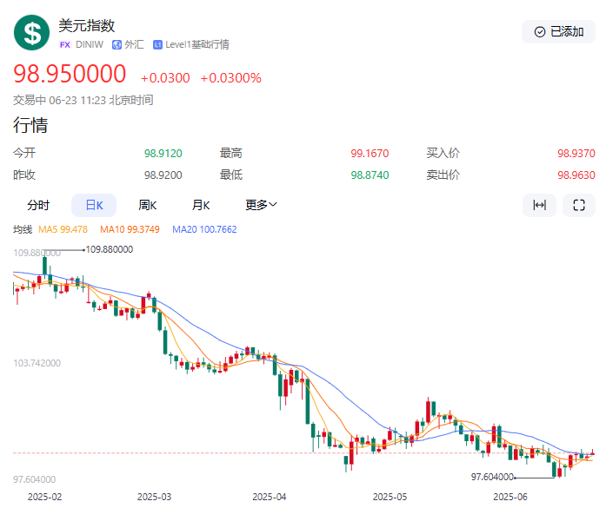Toggle the 已添加 watchlist button
This screenshot has width=606, height=508.
click(558, 31)
